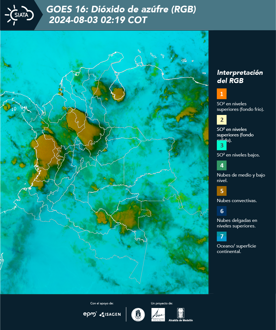Click the GOES-16 satellite map image
Screen dimensions: 276x330
pyautogui.click(x=104, y=162)
